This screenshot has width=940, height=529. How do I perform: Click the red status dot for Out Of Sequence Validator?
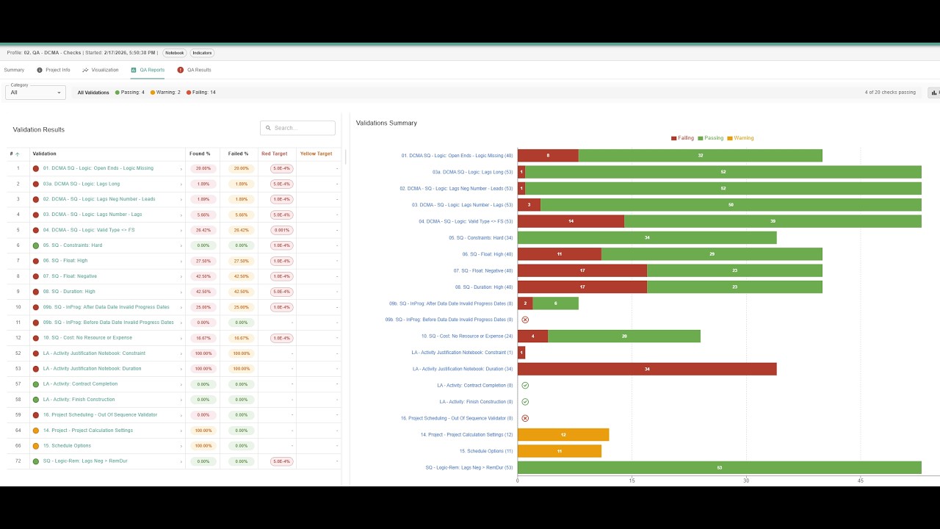click(x=36, y=415)
